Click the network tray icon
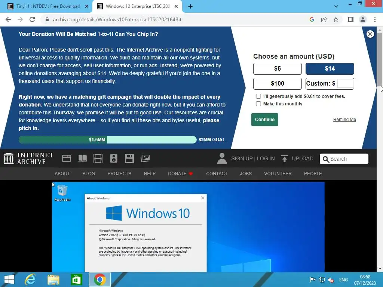This screenshot has height=287, width=383. [x=322, y=280]
